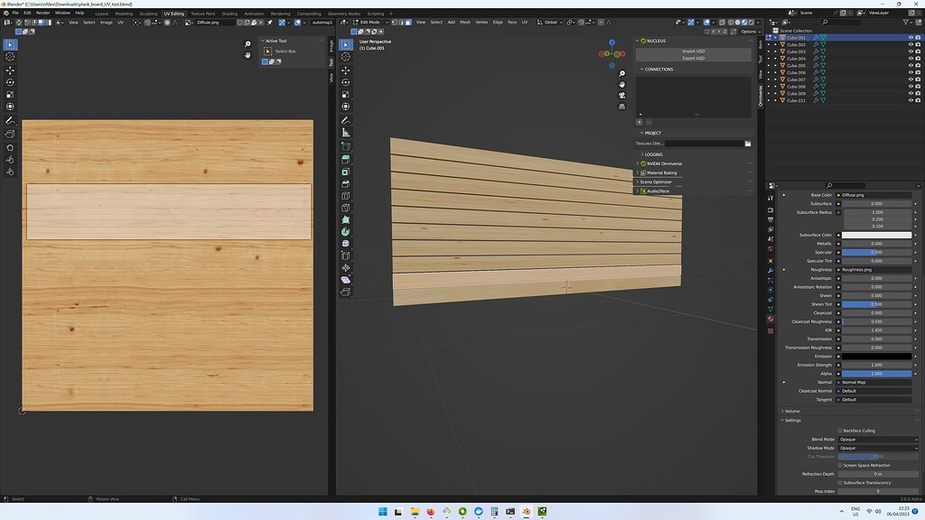Open the Edit Mode dropdown
This screenshot has width=925, height=520.
tap(370, 22)
